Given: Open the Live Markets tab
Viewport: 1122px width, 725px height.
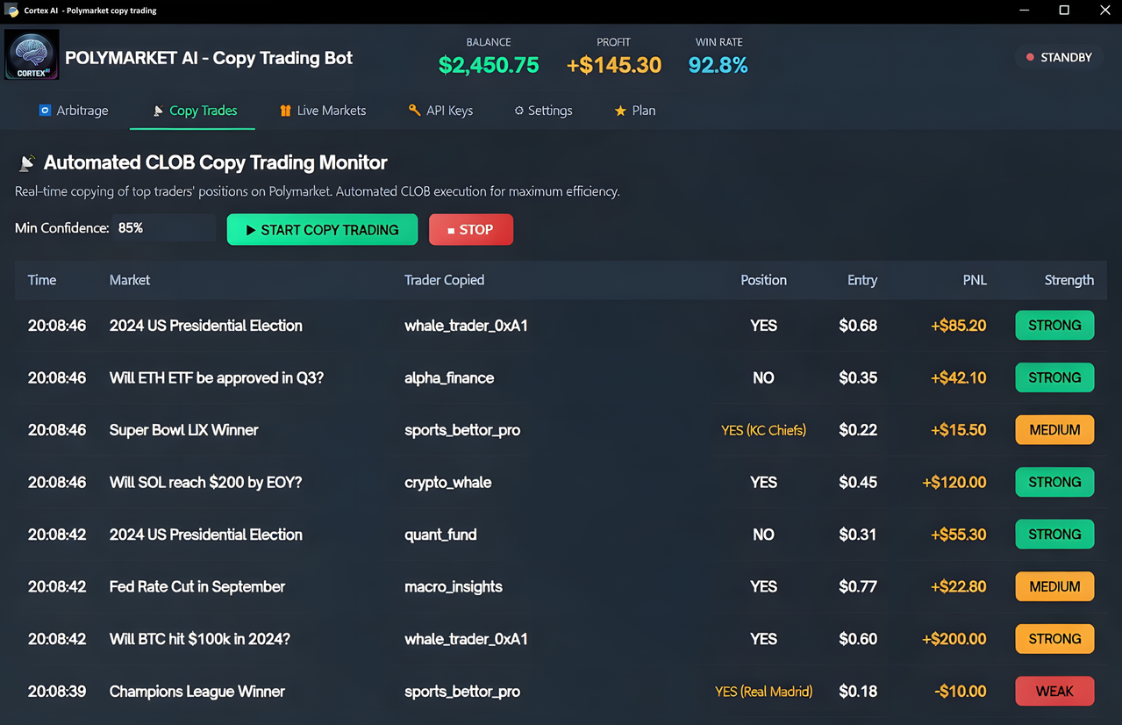Looking at the screenshot, I should coord(322,111).
